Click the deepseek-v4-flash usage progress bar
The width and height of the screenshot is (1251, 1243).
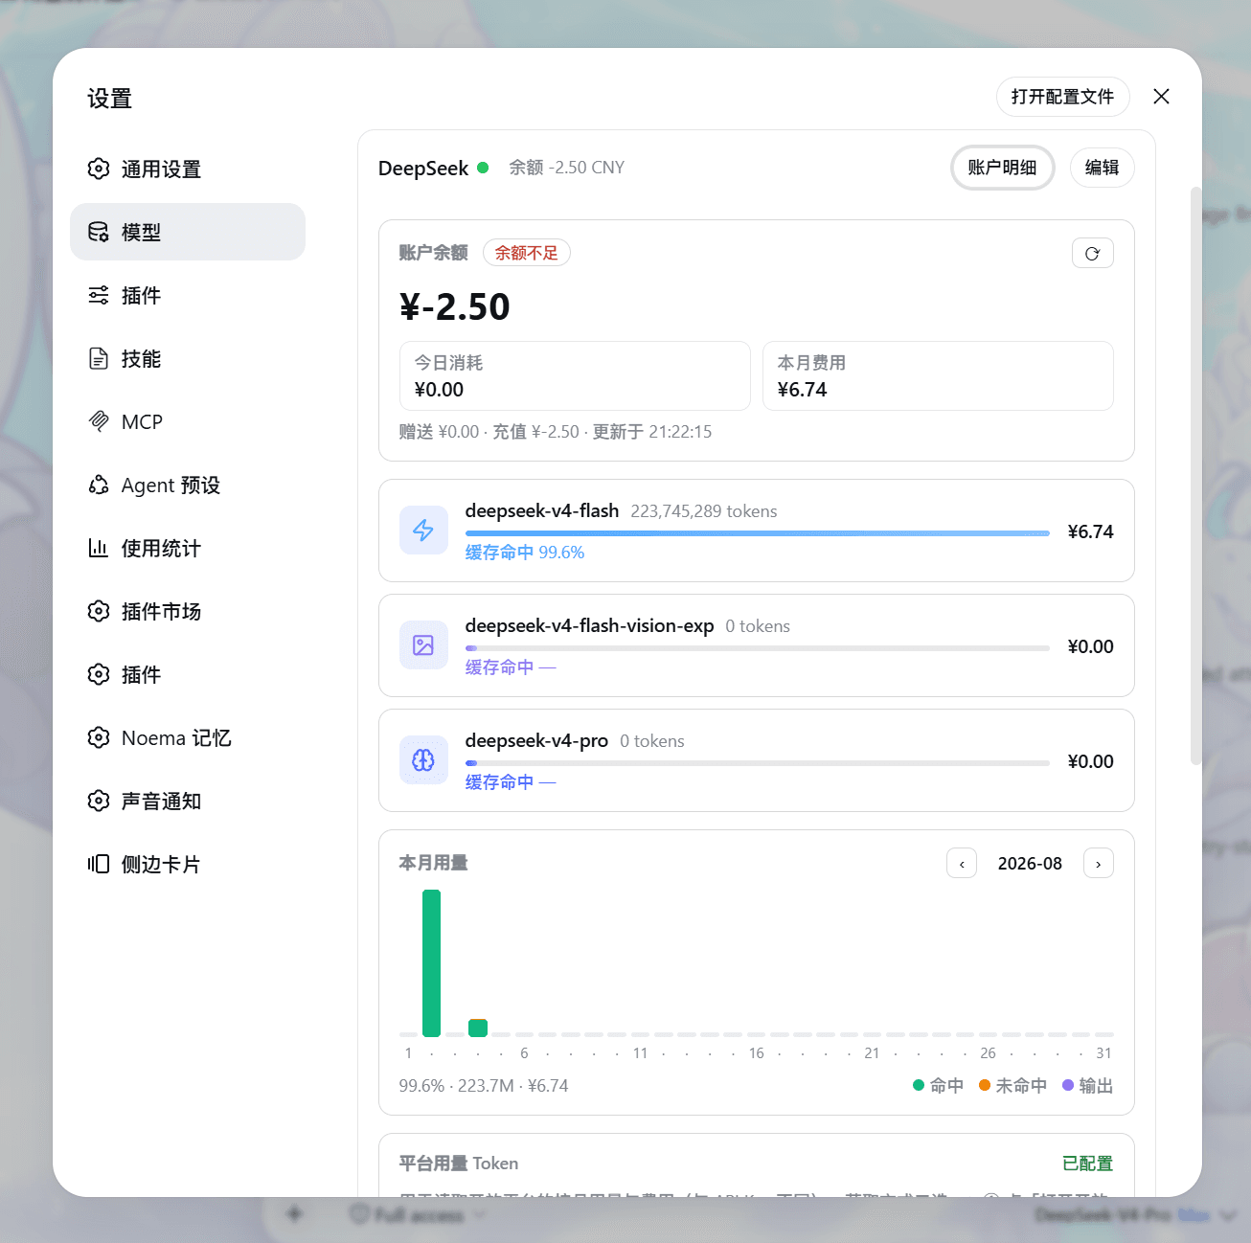pos(758,533)
